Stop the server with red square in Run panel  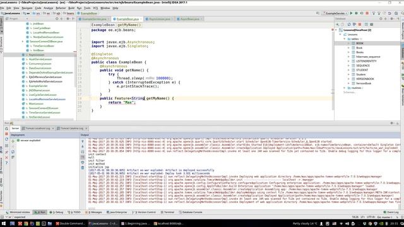(7, 134)
